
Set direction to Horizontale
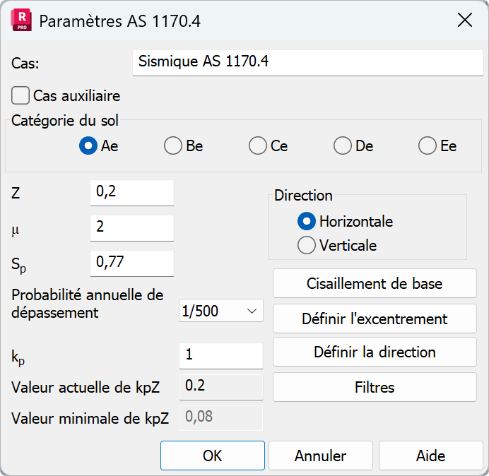coord(307,221)
